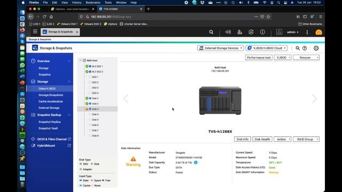Open the VMware ESXi 1 bookmark
The image size is (342, 192).
point(67,24)
